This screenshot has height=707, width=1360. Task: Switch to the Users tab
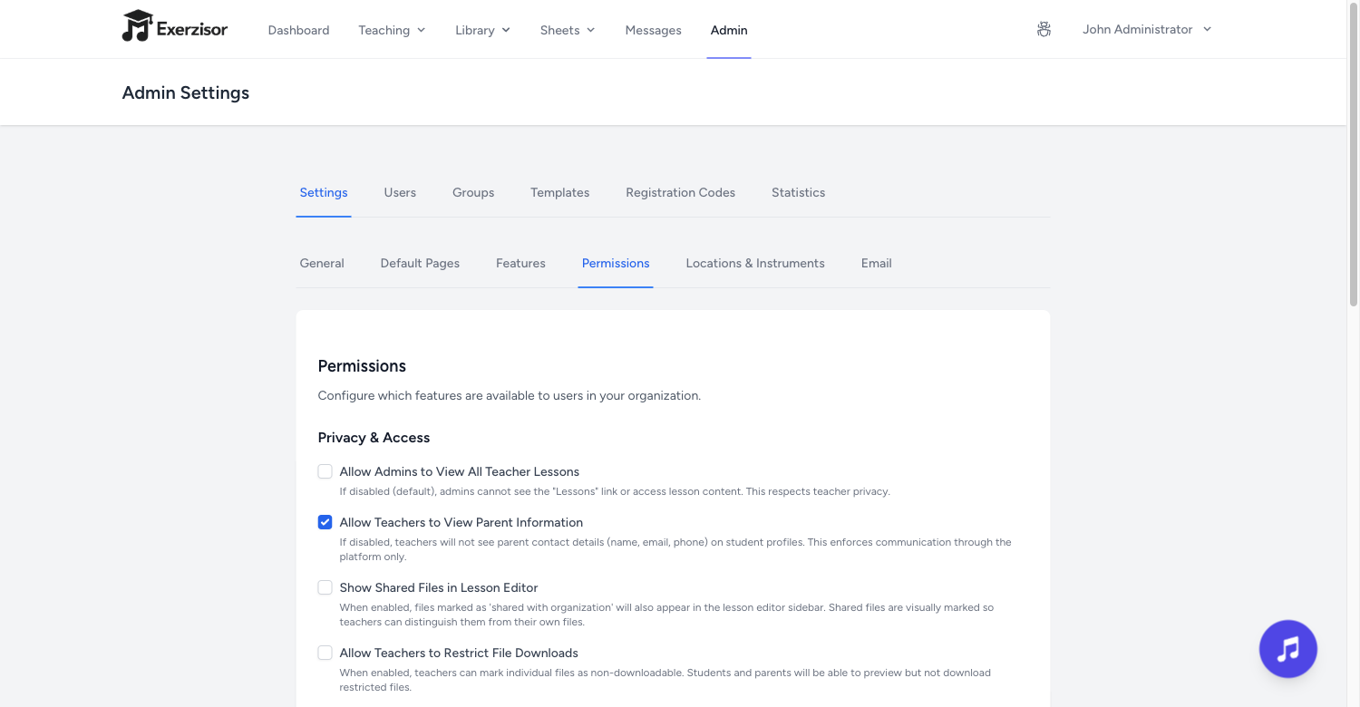(x=400, y=192)
